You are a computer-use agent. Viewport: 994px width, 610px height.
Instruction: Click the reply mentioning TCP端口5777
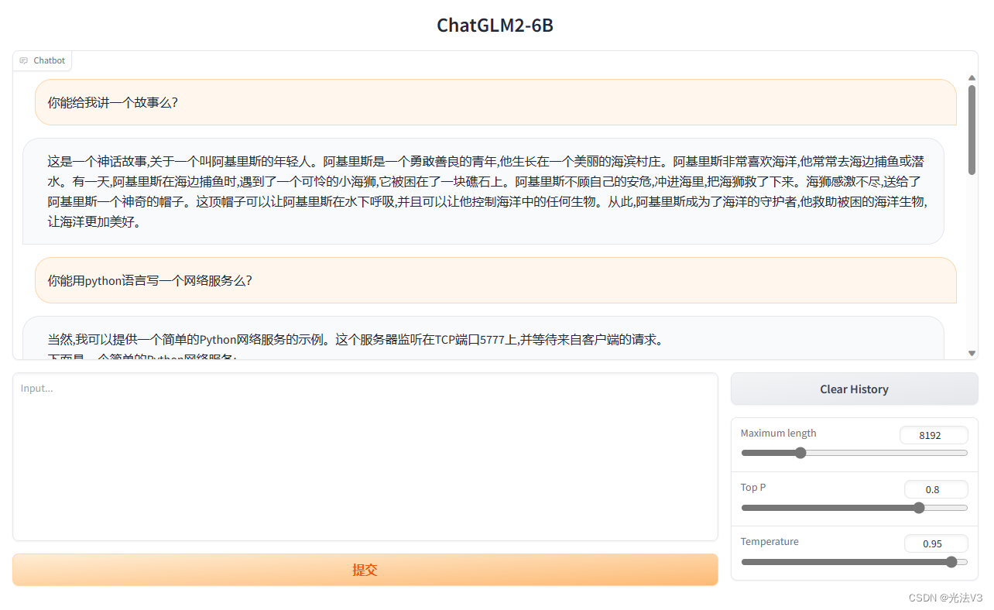tap(483, 338)
